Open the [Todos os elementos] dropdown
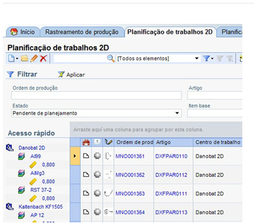This screenshot has width=254, height=223. pos(197,58)
